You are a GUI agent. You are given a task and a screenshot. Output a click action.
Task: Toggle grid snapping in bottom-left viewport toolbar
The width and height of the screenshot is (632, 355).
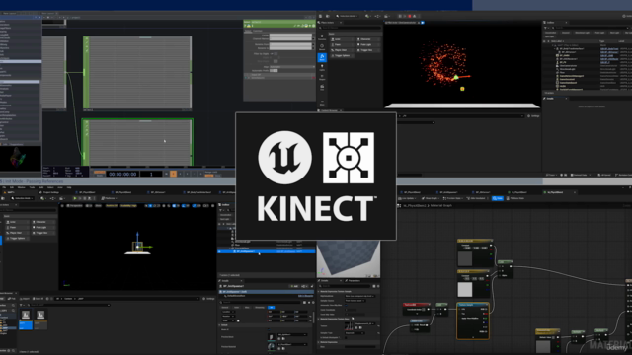click(174, 206)
